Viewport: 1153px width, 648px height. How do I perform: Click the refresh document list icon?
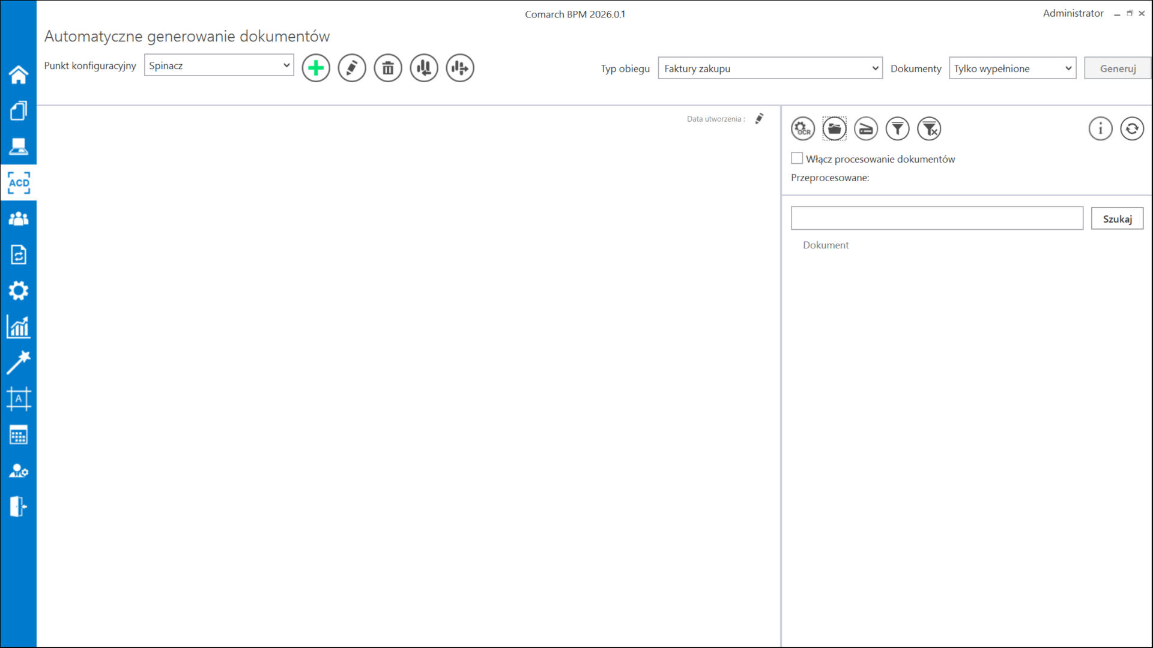(x=1132, y=128)
